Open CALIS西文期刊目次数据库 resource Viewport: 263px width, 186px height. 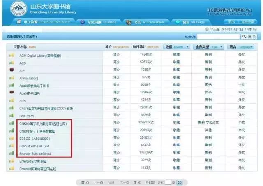click(x=46, y=109)
